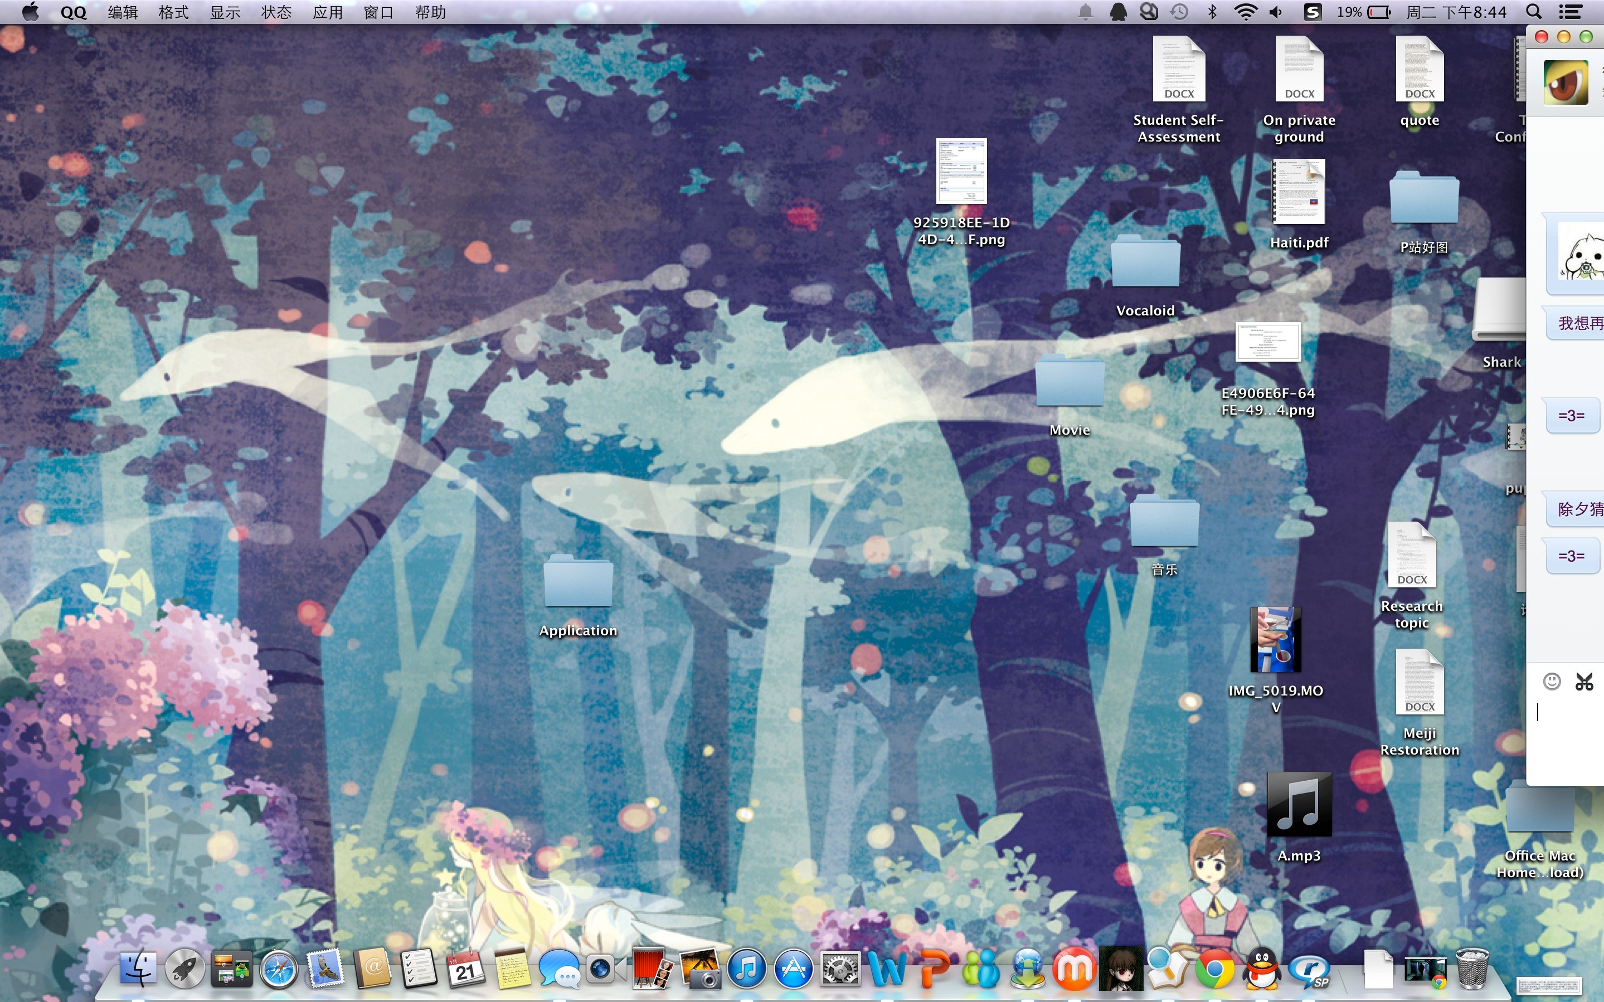The image size is (1604, 1002).
Task: Open the 帮助 menu
Action: click(x=431, y=12)
